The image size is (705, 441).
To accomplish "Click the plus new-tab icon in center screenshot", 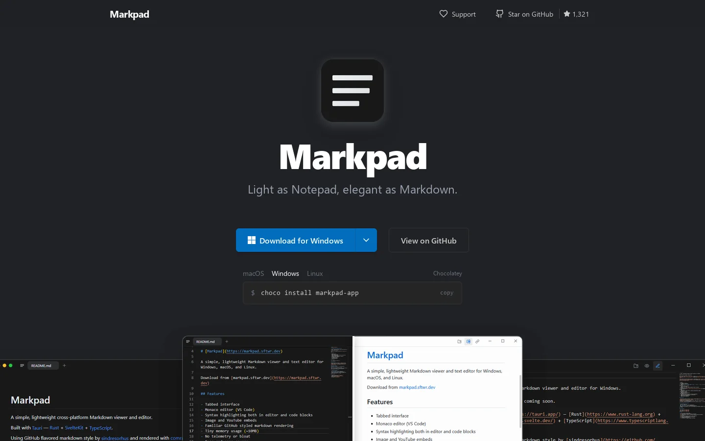I will pos(227,342).
